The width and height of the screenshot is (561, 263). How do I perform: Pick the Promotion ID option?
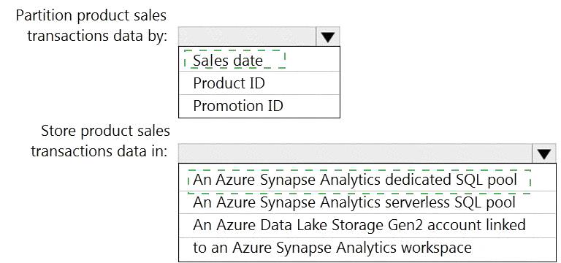[259, 106]
